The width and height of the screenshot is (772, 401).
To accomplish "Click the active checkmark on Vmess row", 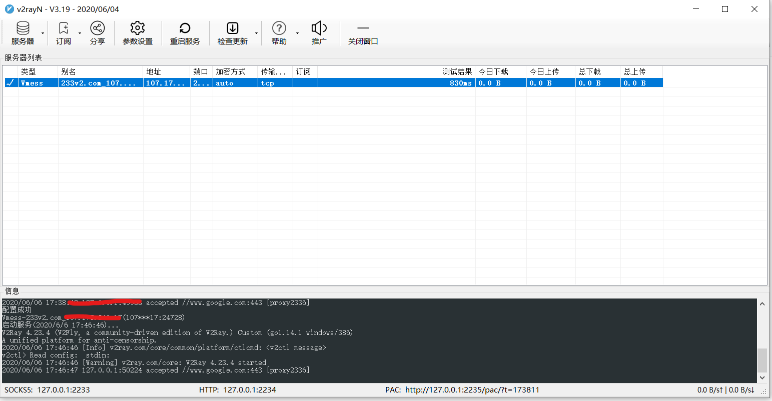I will 10,83.
